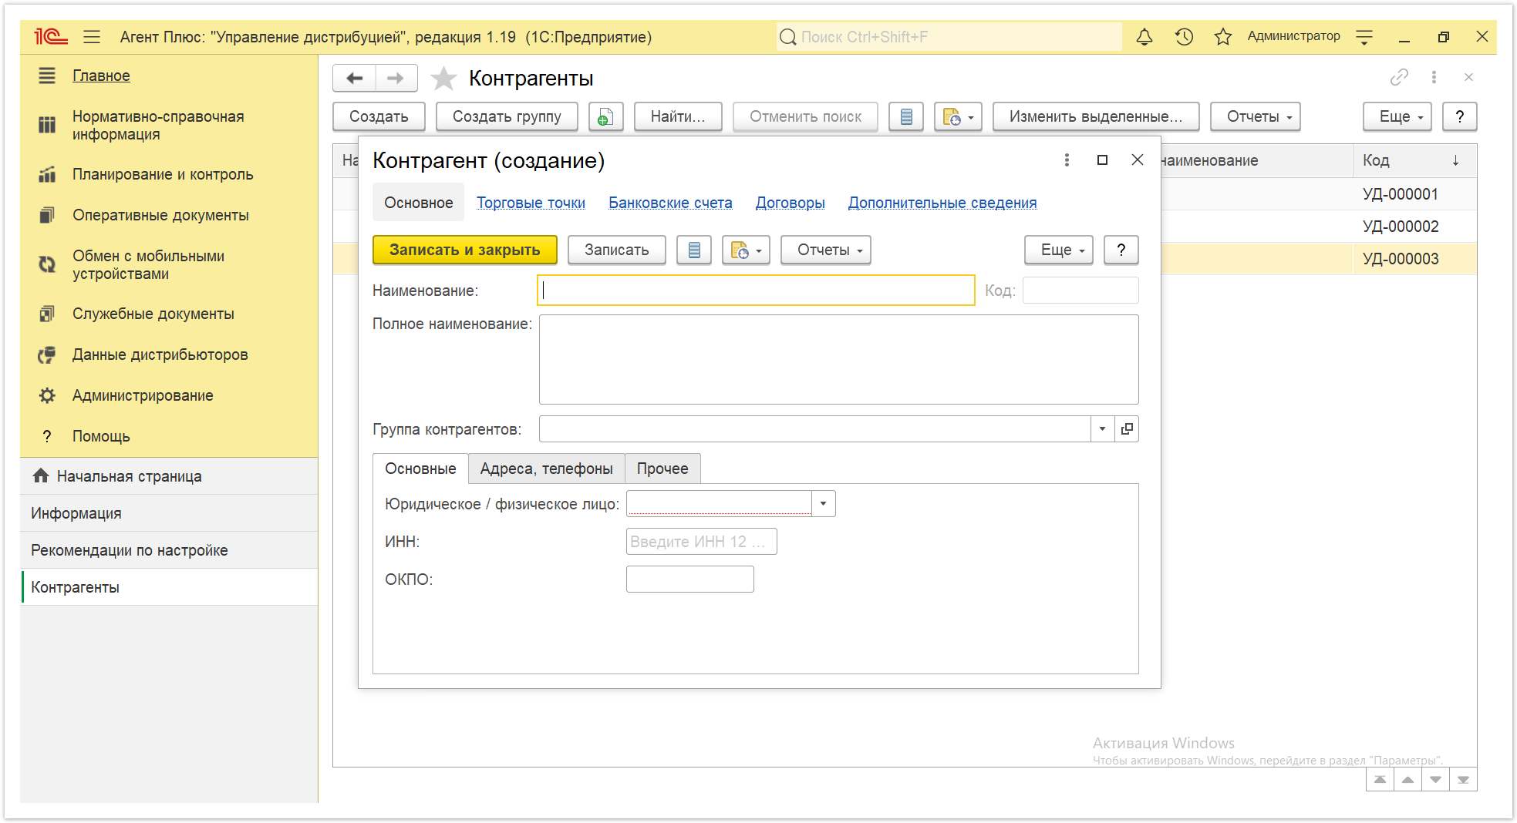Go back with the left arrow button

(355, 78)
